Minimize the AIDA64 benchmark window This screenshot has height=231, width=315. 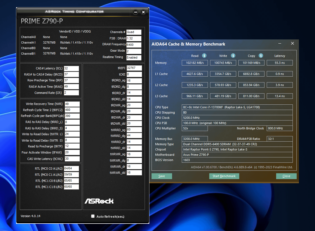point(280,43)
